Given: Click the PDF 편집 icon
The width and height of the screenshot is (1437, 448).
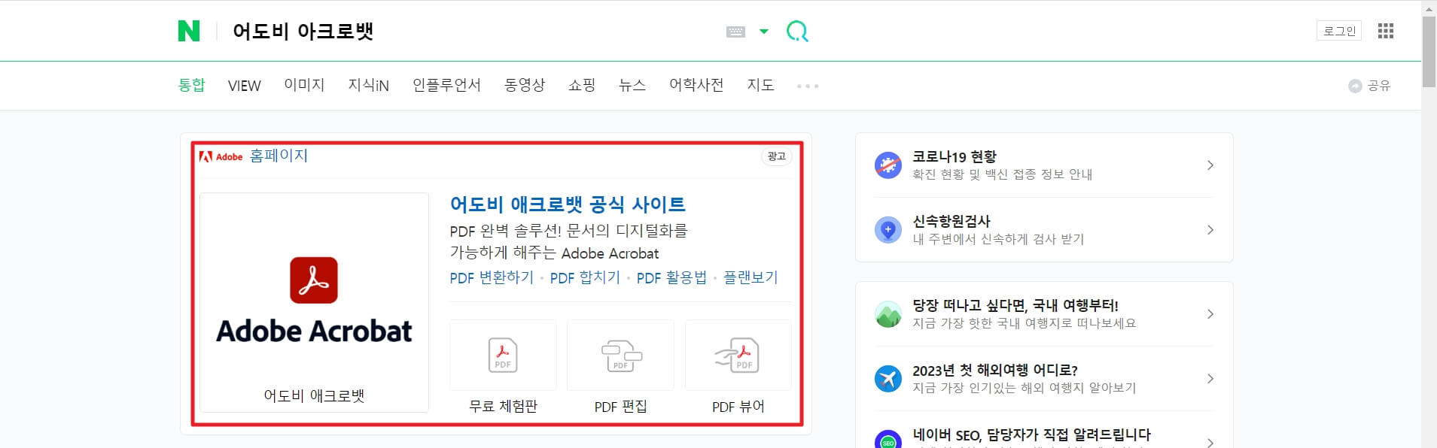Looking at the screenshot, I should pos(620,355).
